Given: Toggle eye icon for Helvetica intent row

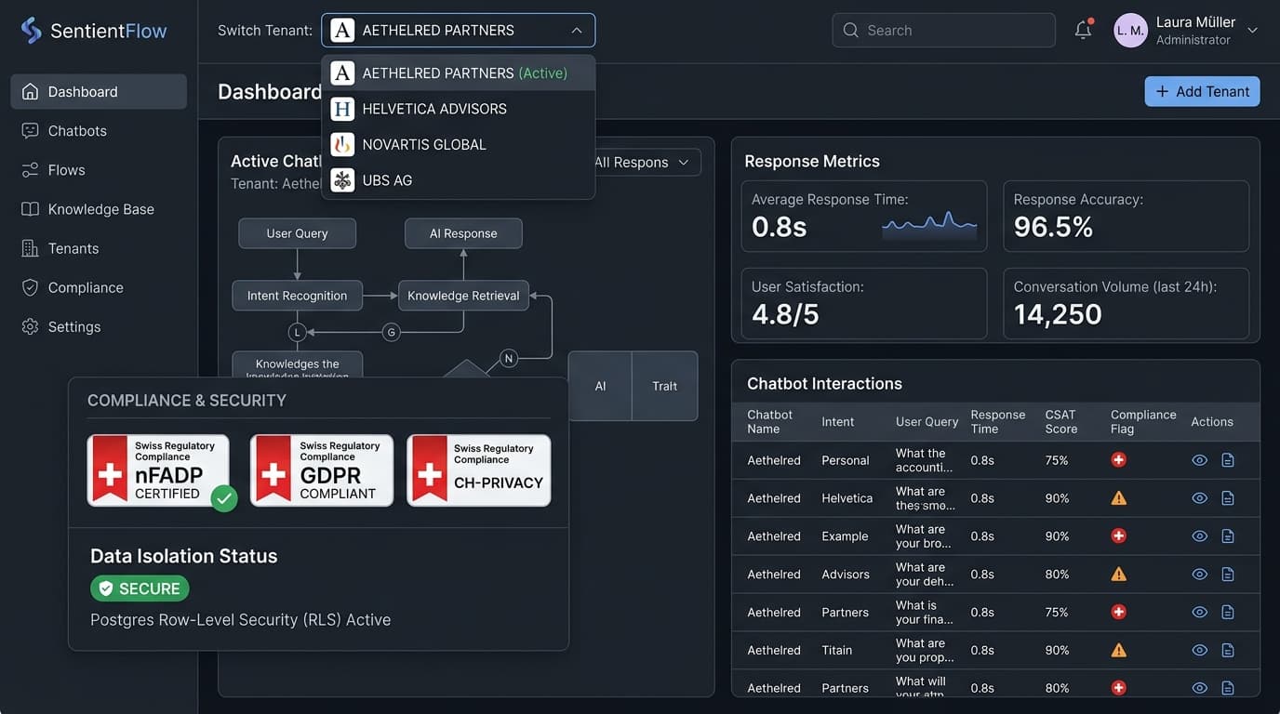Looking at the screenshot, I should pyautogui.click(x=1200, y=498).
